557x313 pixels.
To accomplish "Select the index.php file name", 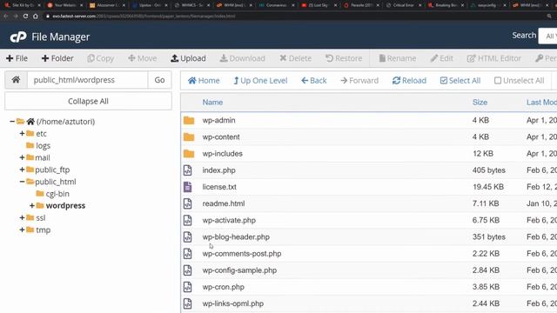I will [218, 170].
